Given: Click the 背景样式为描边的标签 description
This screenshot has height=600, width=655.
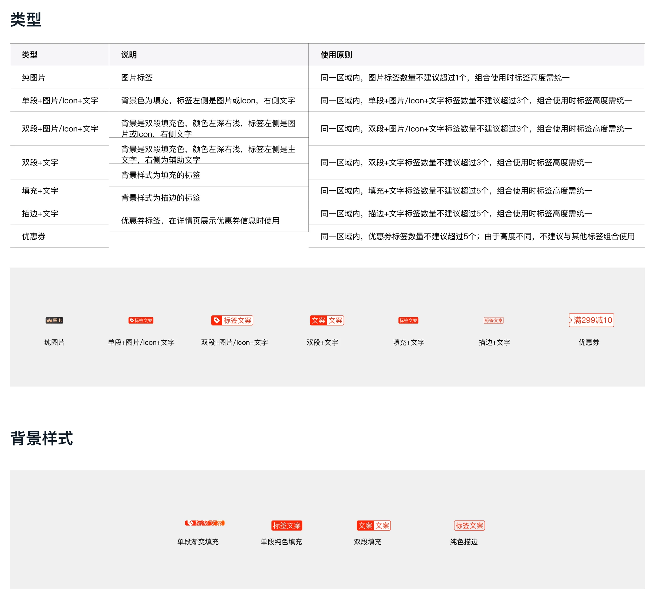Looking at the screenshot, I should pyautogui.click(x=208, y=198).
